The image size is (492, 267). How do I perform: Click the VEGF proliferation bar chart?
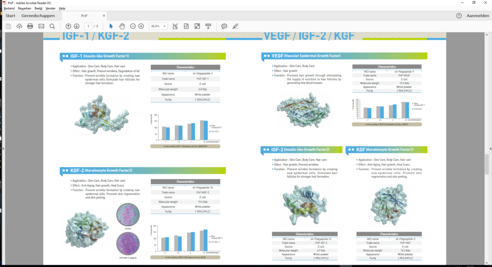tap(388, 110)
